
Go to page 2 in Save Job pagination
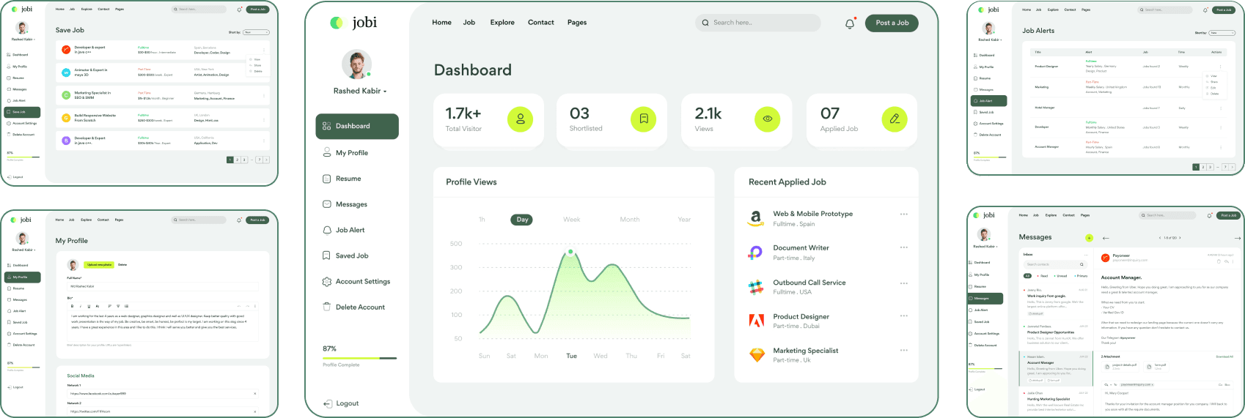click(x=237, y=159)
